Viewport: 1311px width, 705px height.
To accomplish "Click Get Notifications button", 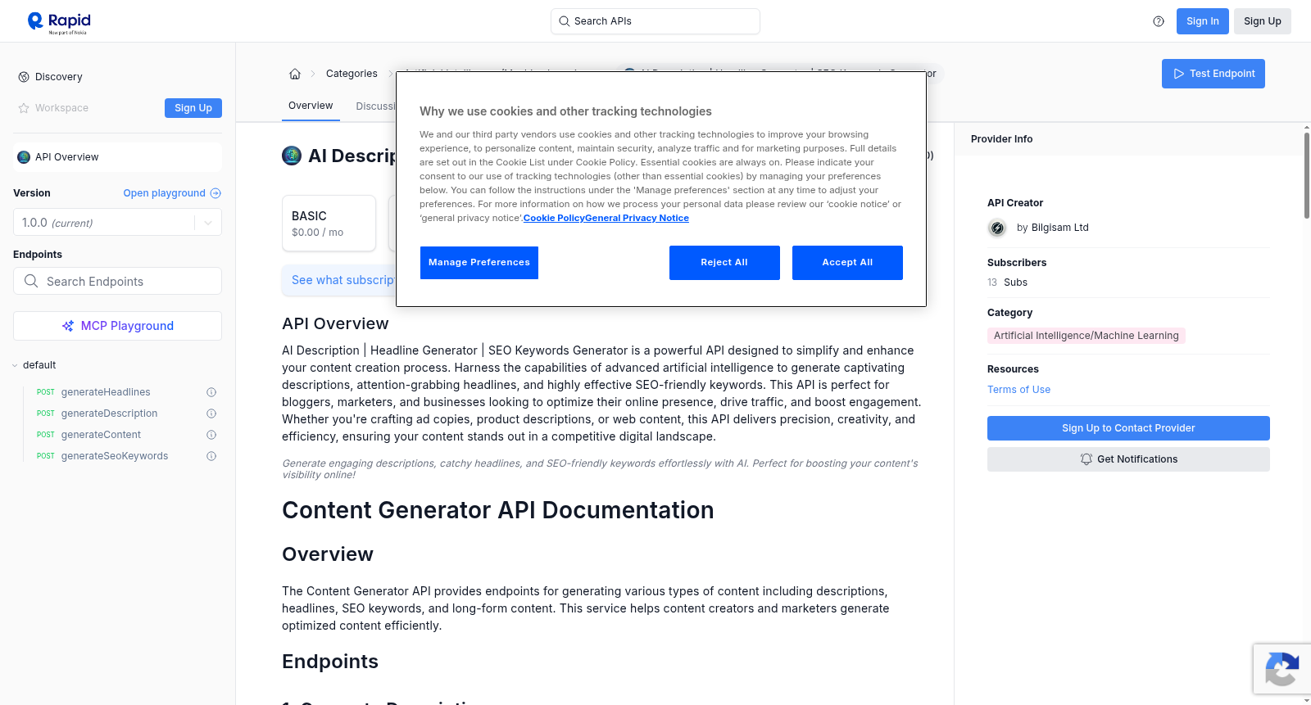I will (1128, 459).
